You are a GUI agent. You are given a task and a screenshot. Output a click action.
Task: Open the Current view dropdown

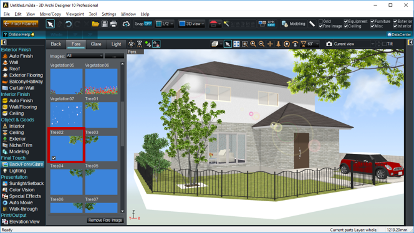354,44
